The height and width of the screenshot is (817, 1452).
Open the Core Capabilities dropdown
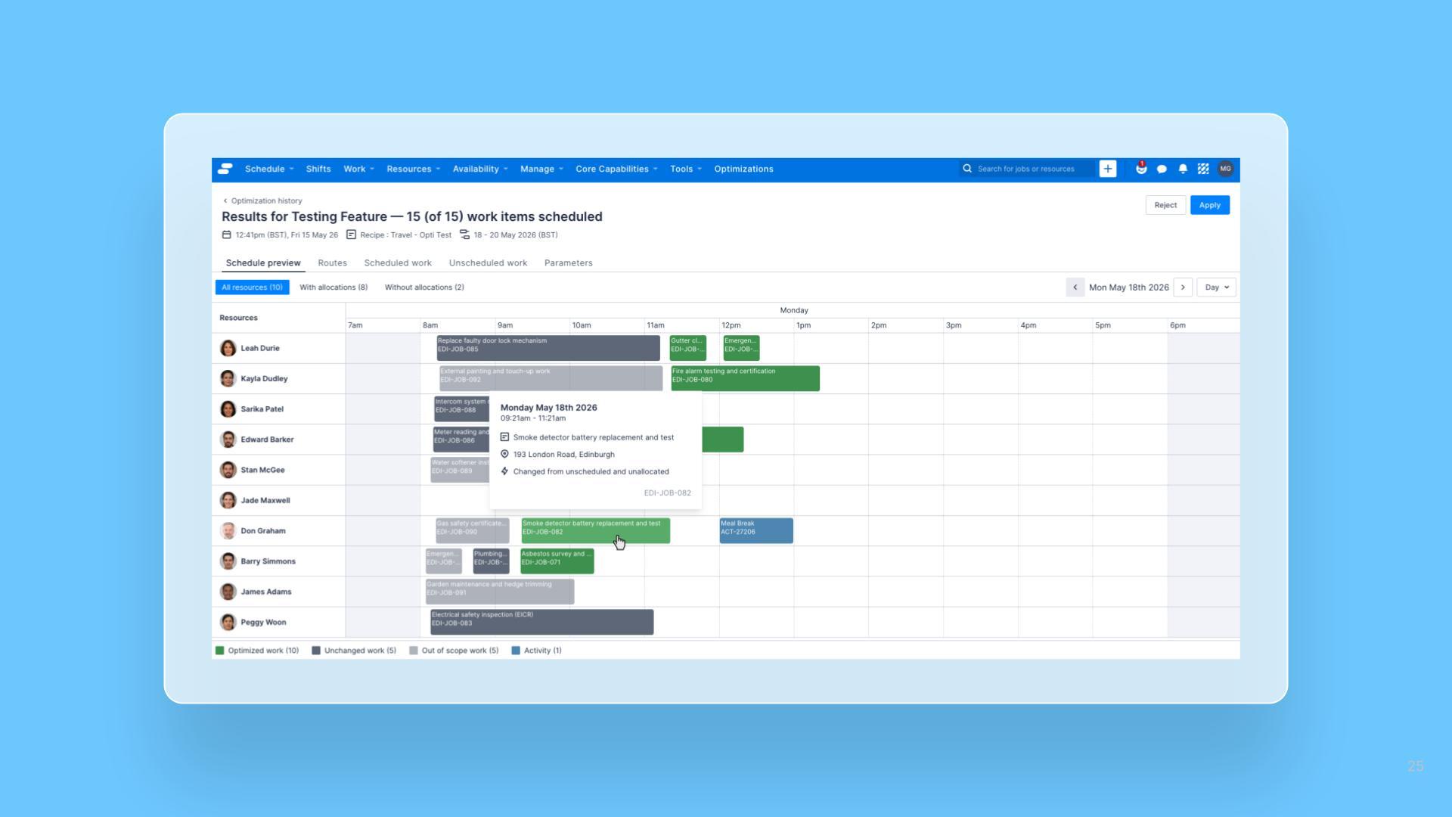coord(616,169)
